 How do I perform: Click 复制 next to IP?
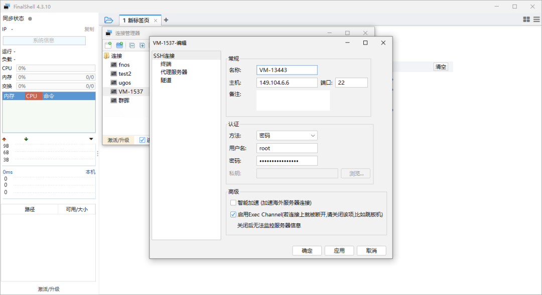point(89,30)
